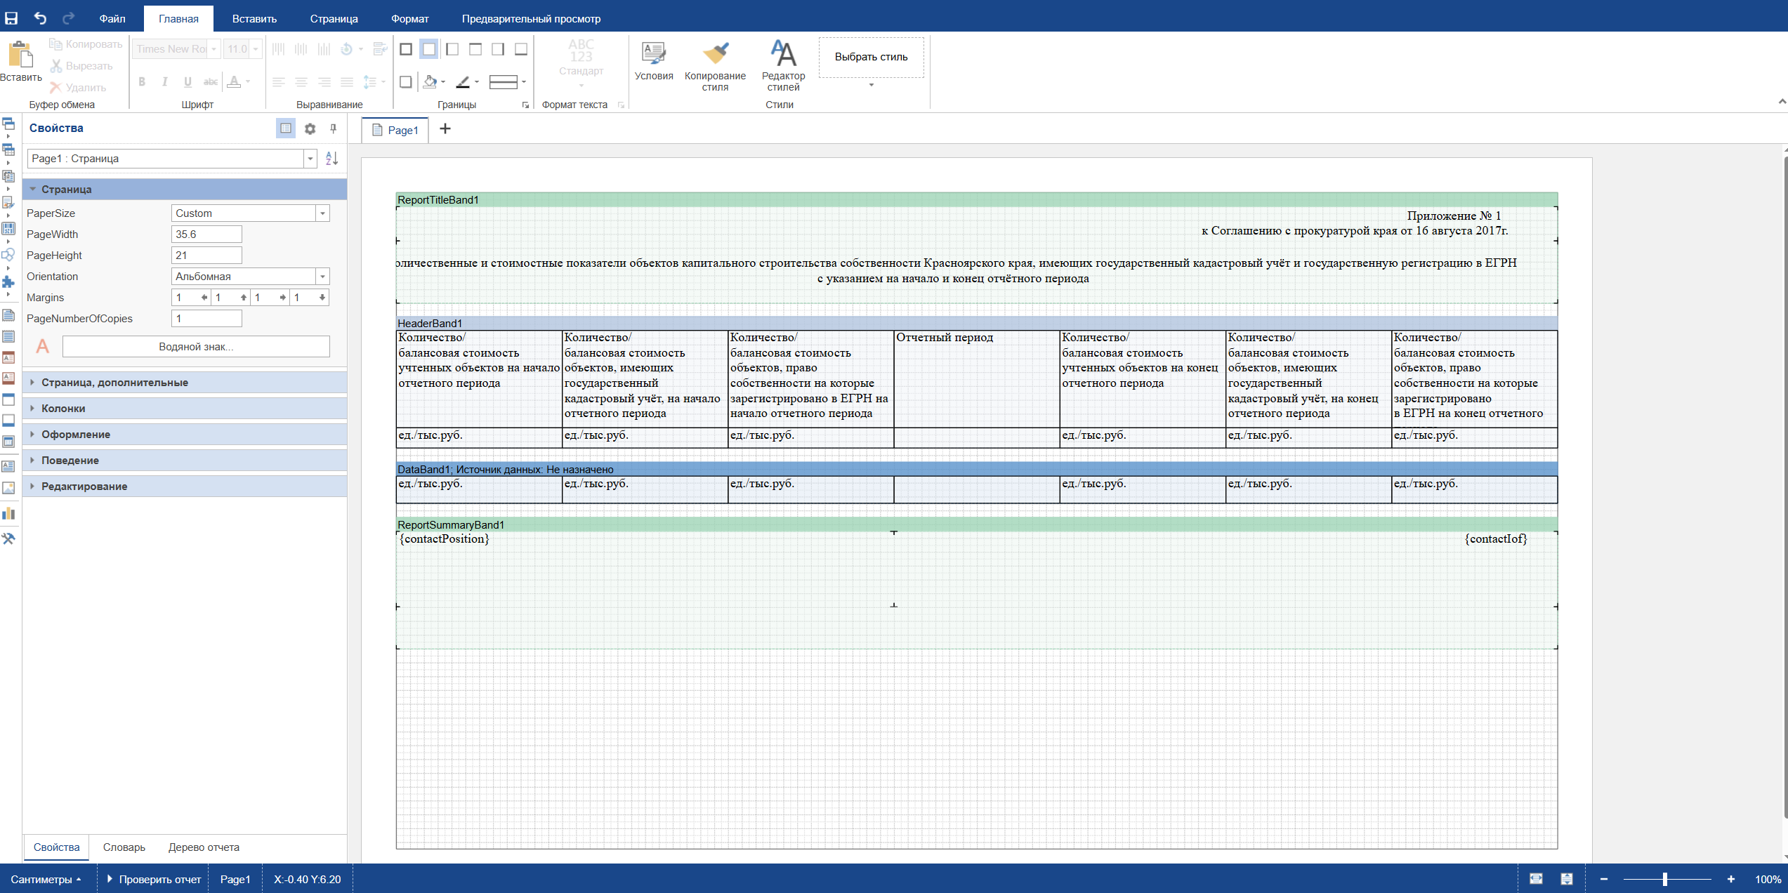Switch to the Дерево отчета panel tab

204,847
